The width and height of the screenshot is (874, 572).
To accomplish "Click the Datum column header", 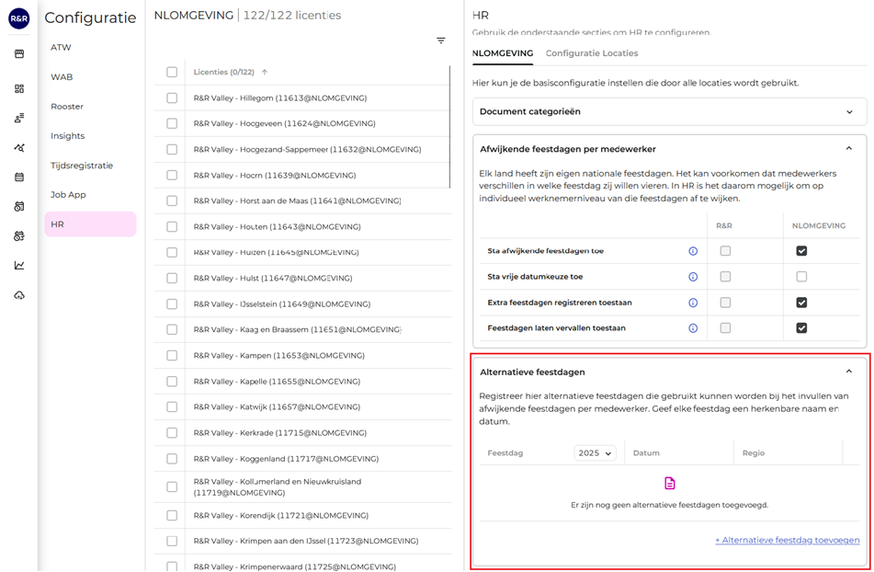I will 647,453.
